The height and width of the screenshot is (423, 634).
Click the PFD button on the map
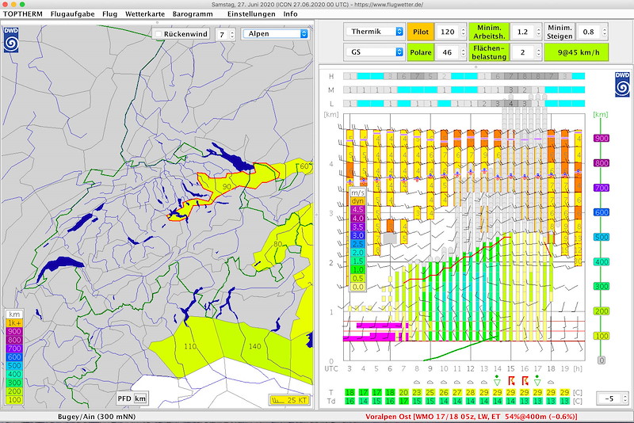click(x=124, y=398)
